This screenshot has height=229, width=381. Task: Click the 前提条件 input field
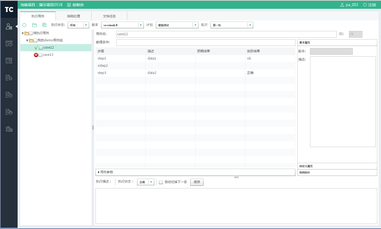(x=206, y=42)
